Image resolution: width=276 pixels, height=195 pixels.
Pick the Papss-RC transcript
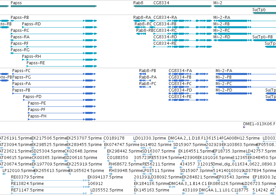point(20,30)
